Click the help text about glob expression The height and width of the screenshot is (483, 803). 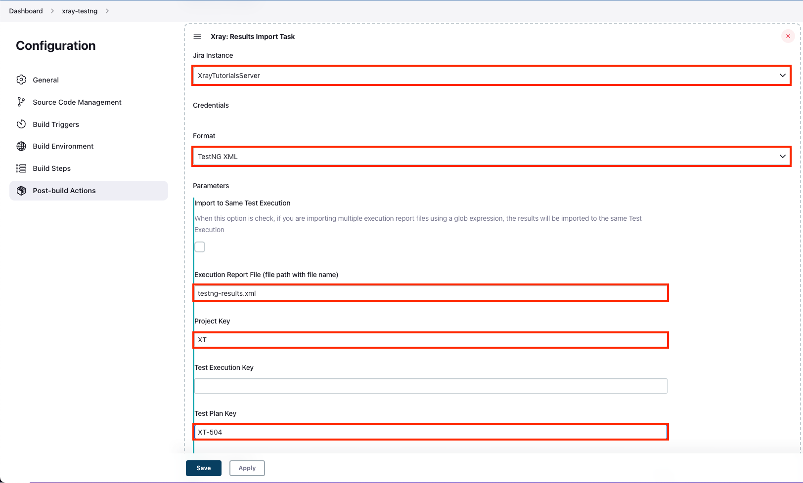point(418,224)
